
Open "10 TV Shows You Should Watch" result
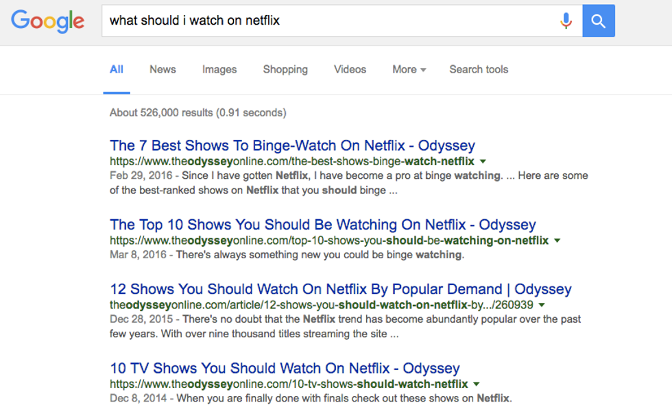tap(285, 368)
